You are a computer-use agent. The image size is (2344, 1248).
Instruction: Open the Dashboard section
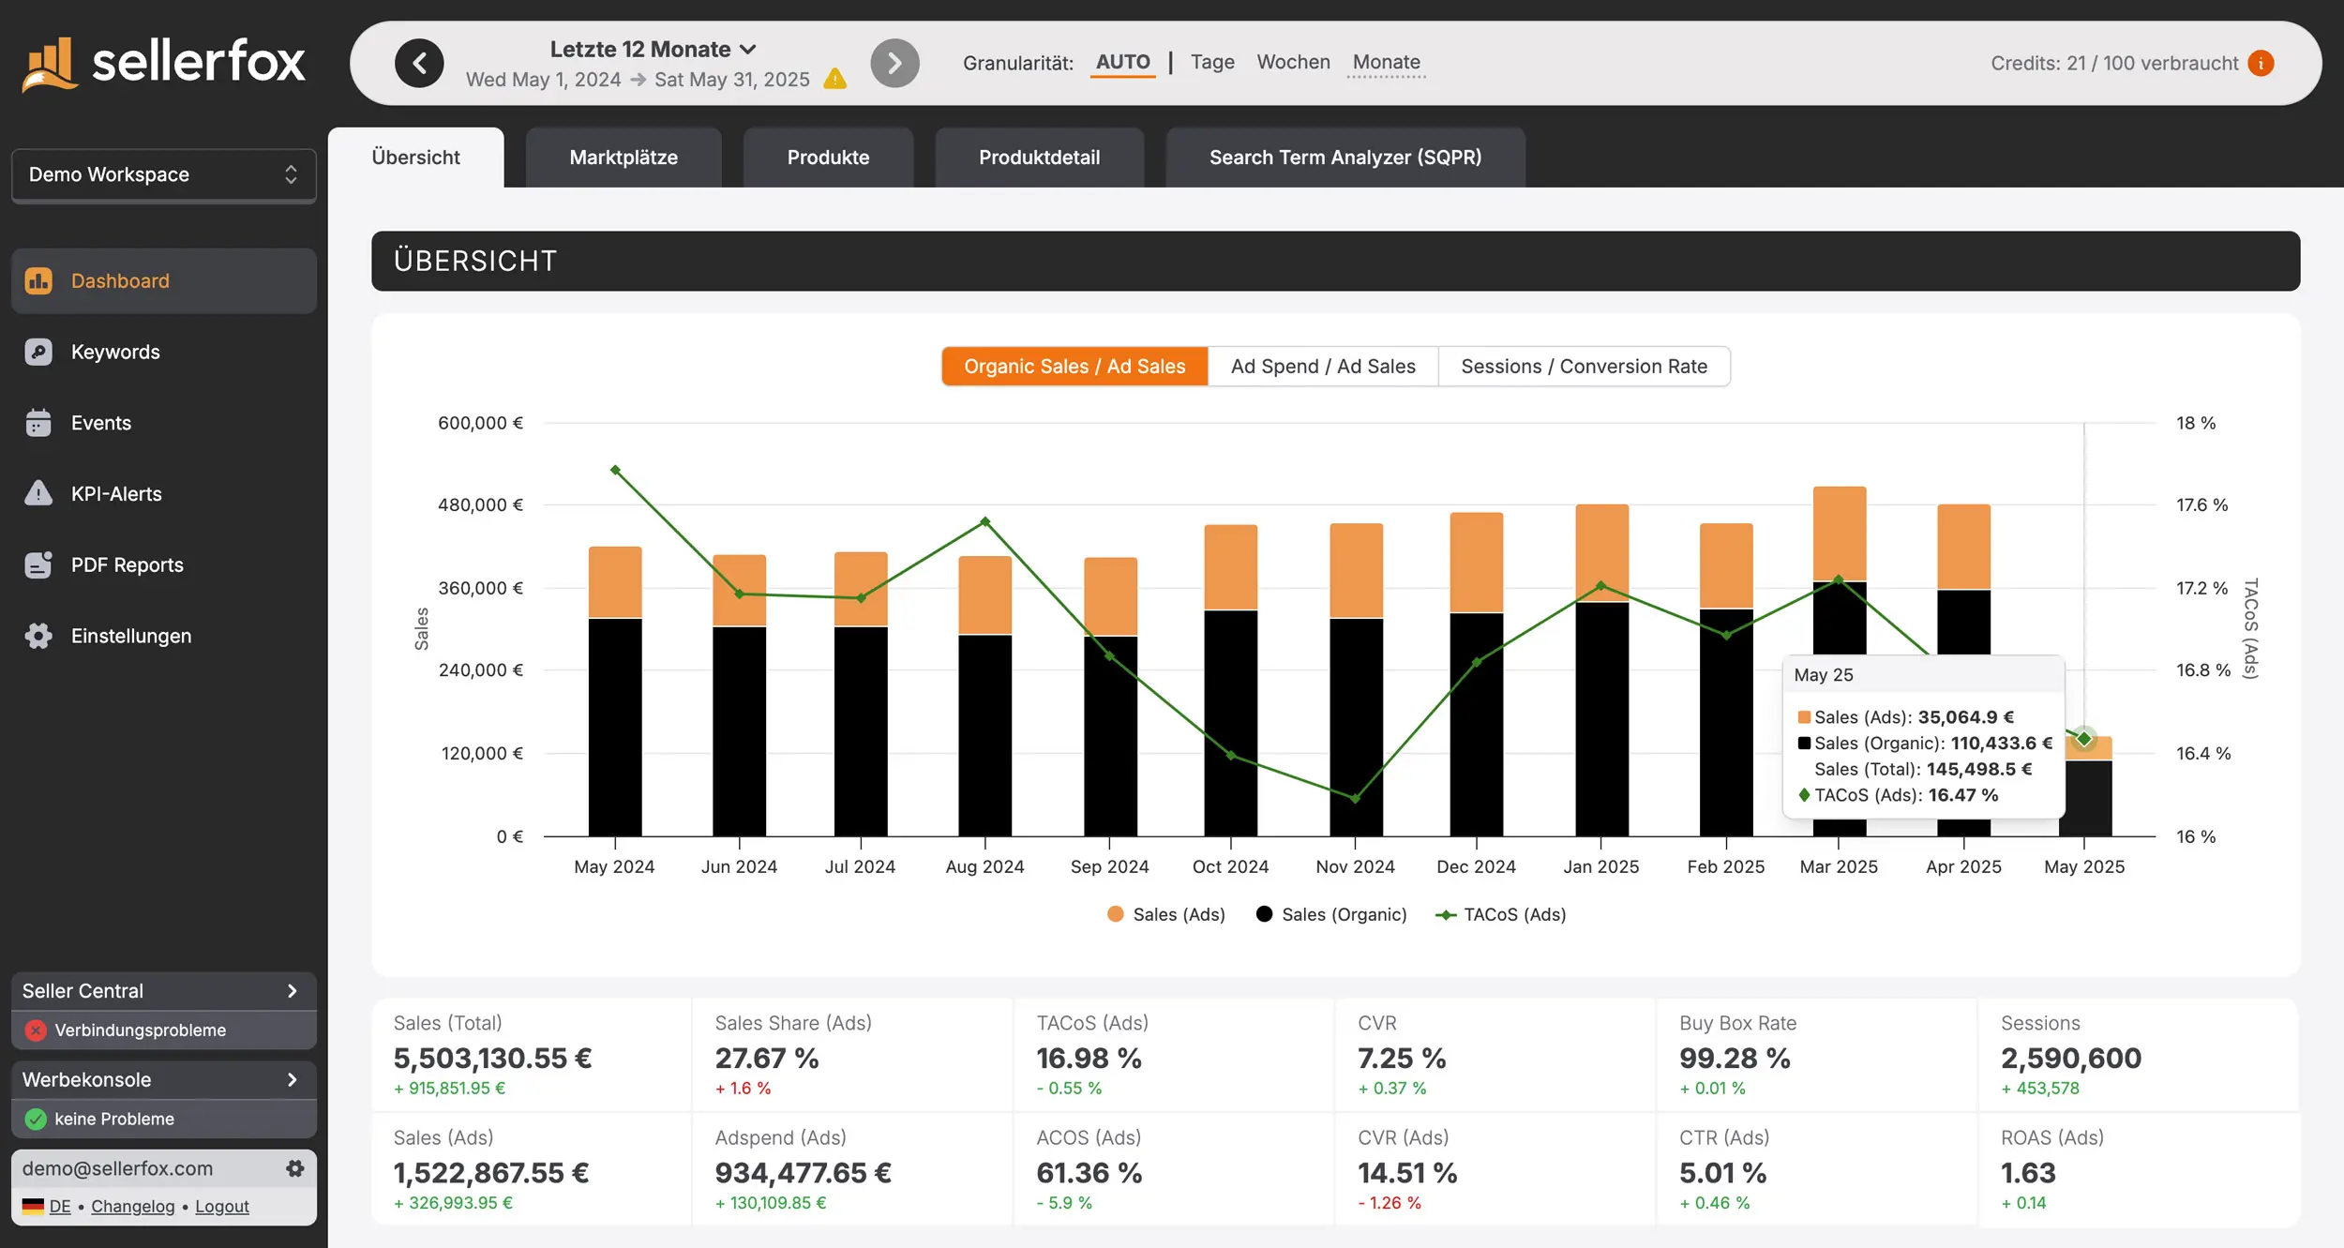click(119, 280)
